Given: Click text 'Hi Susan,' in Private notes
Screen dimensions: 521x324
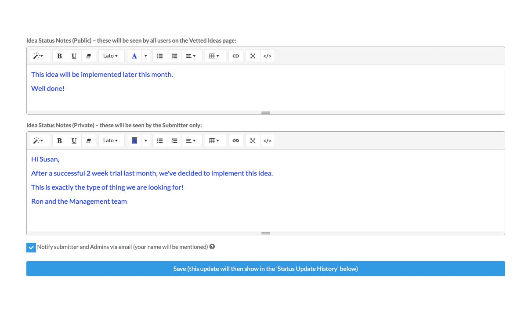Looking at the screenshot, I should coord(45,159).
